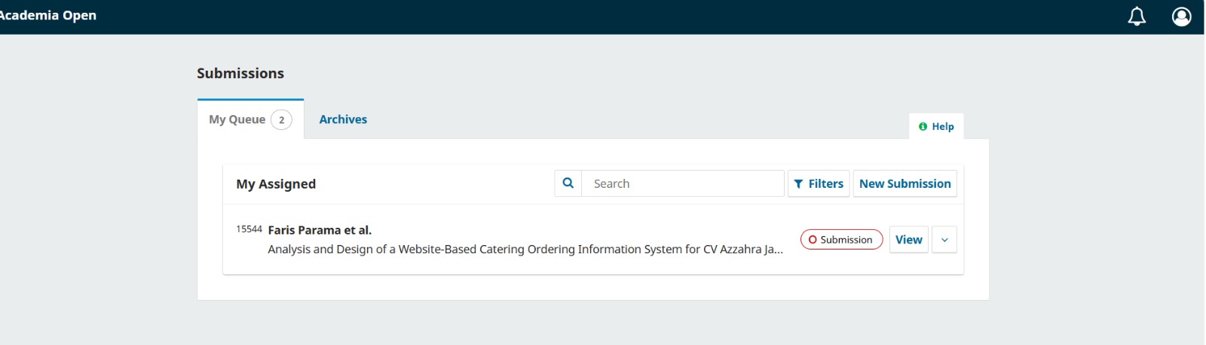Click inside the Search submissions field

coord(682,183)
